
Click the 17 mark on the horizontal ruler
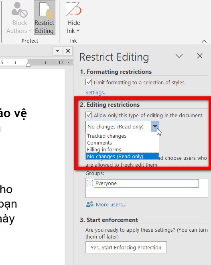(61, 63)
